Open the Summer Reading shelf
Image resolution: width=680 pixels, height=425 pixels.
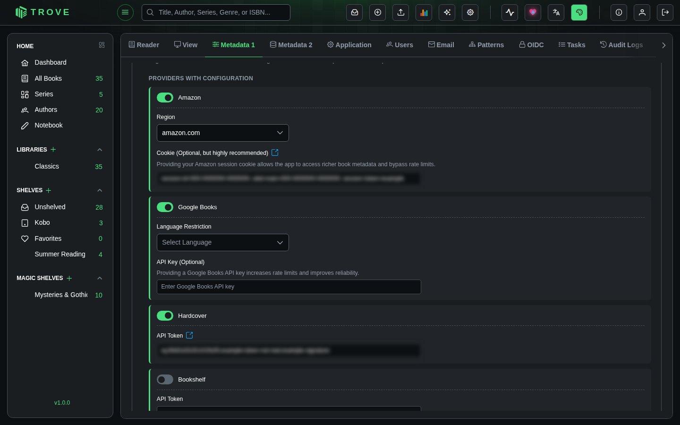60,254
